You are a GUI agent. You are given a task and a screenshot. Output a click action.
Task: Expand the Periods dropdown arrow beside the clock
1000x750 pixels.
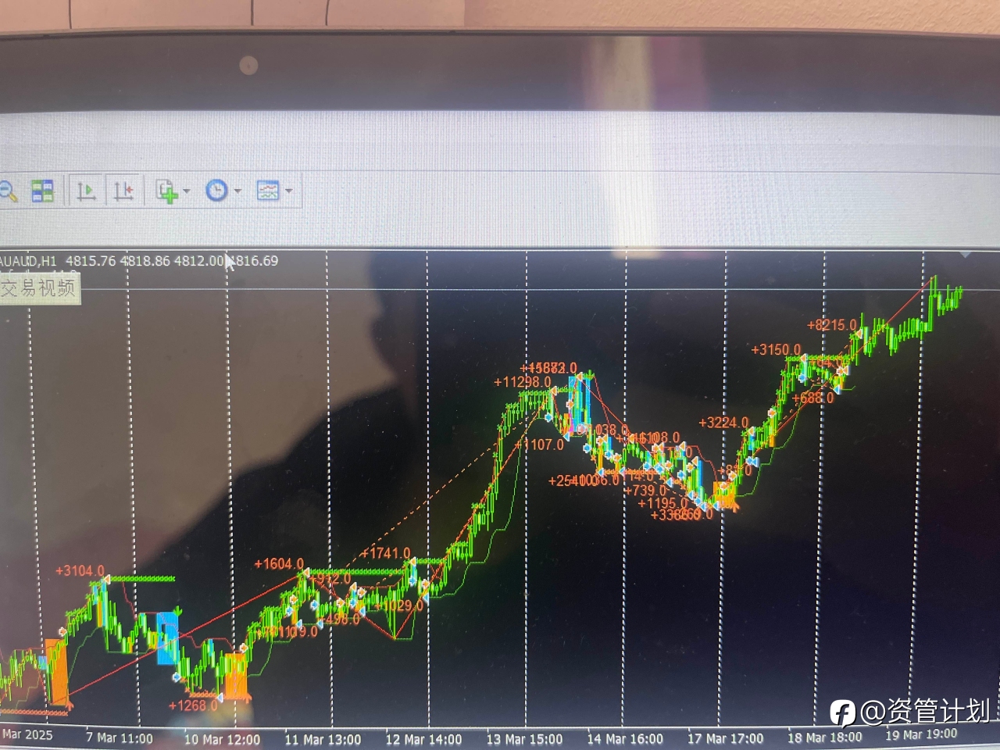[237, 191]
